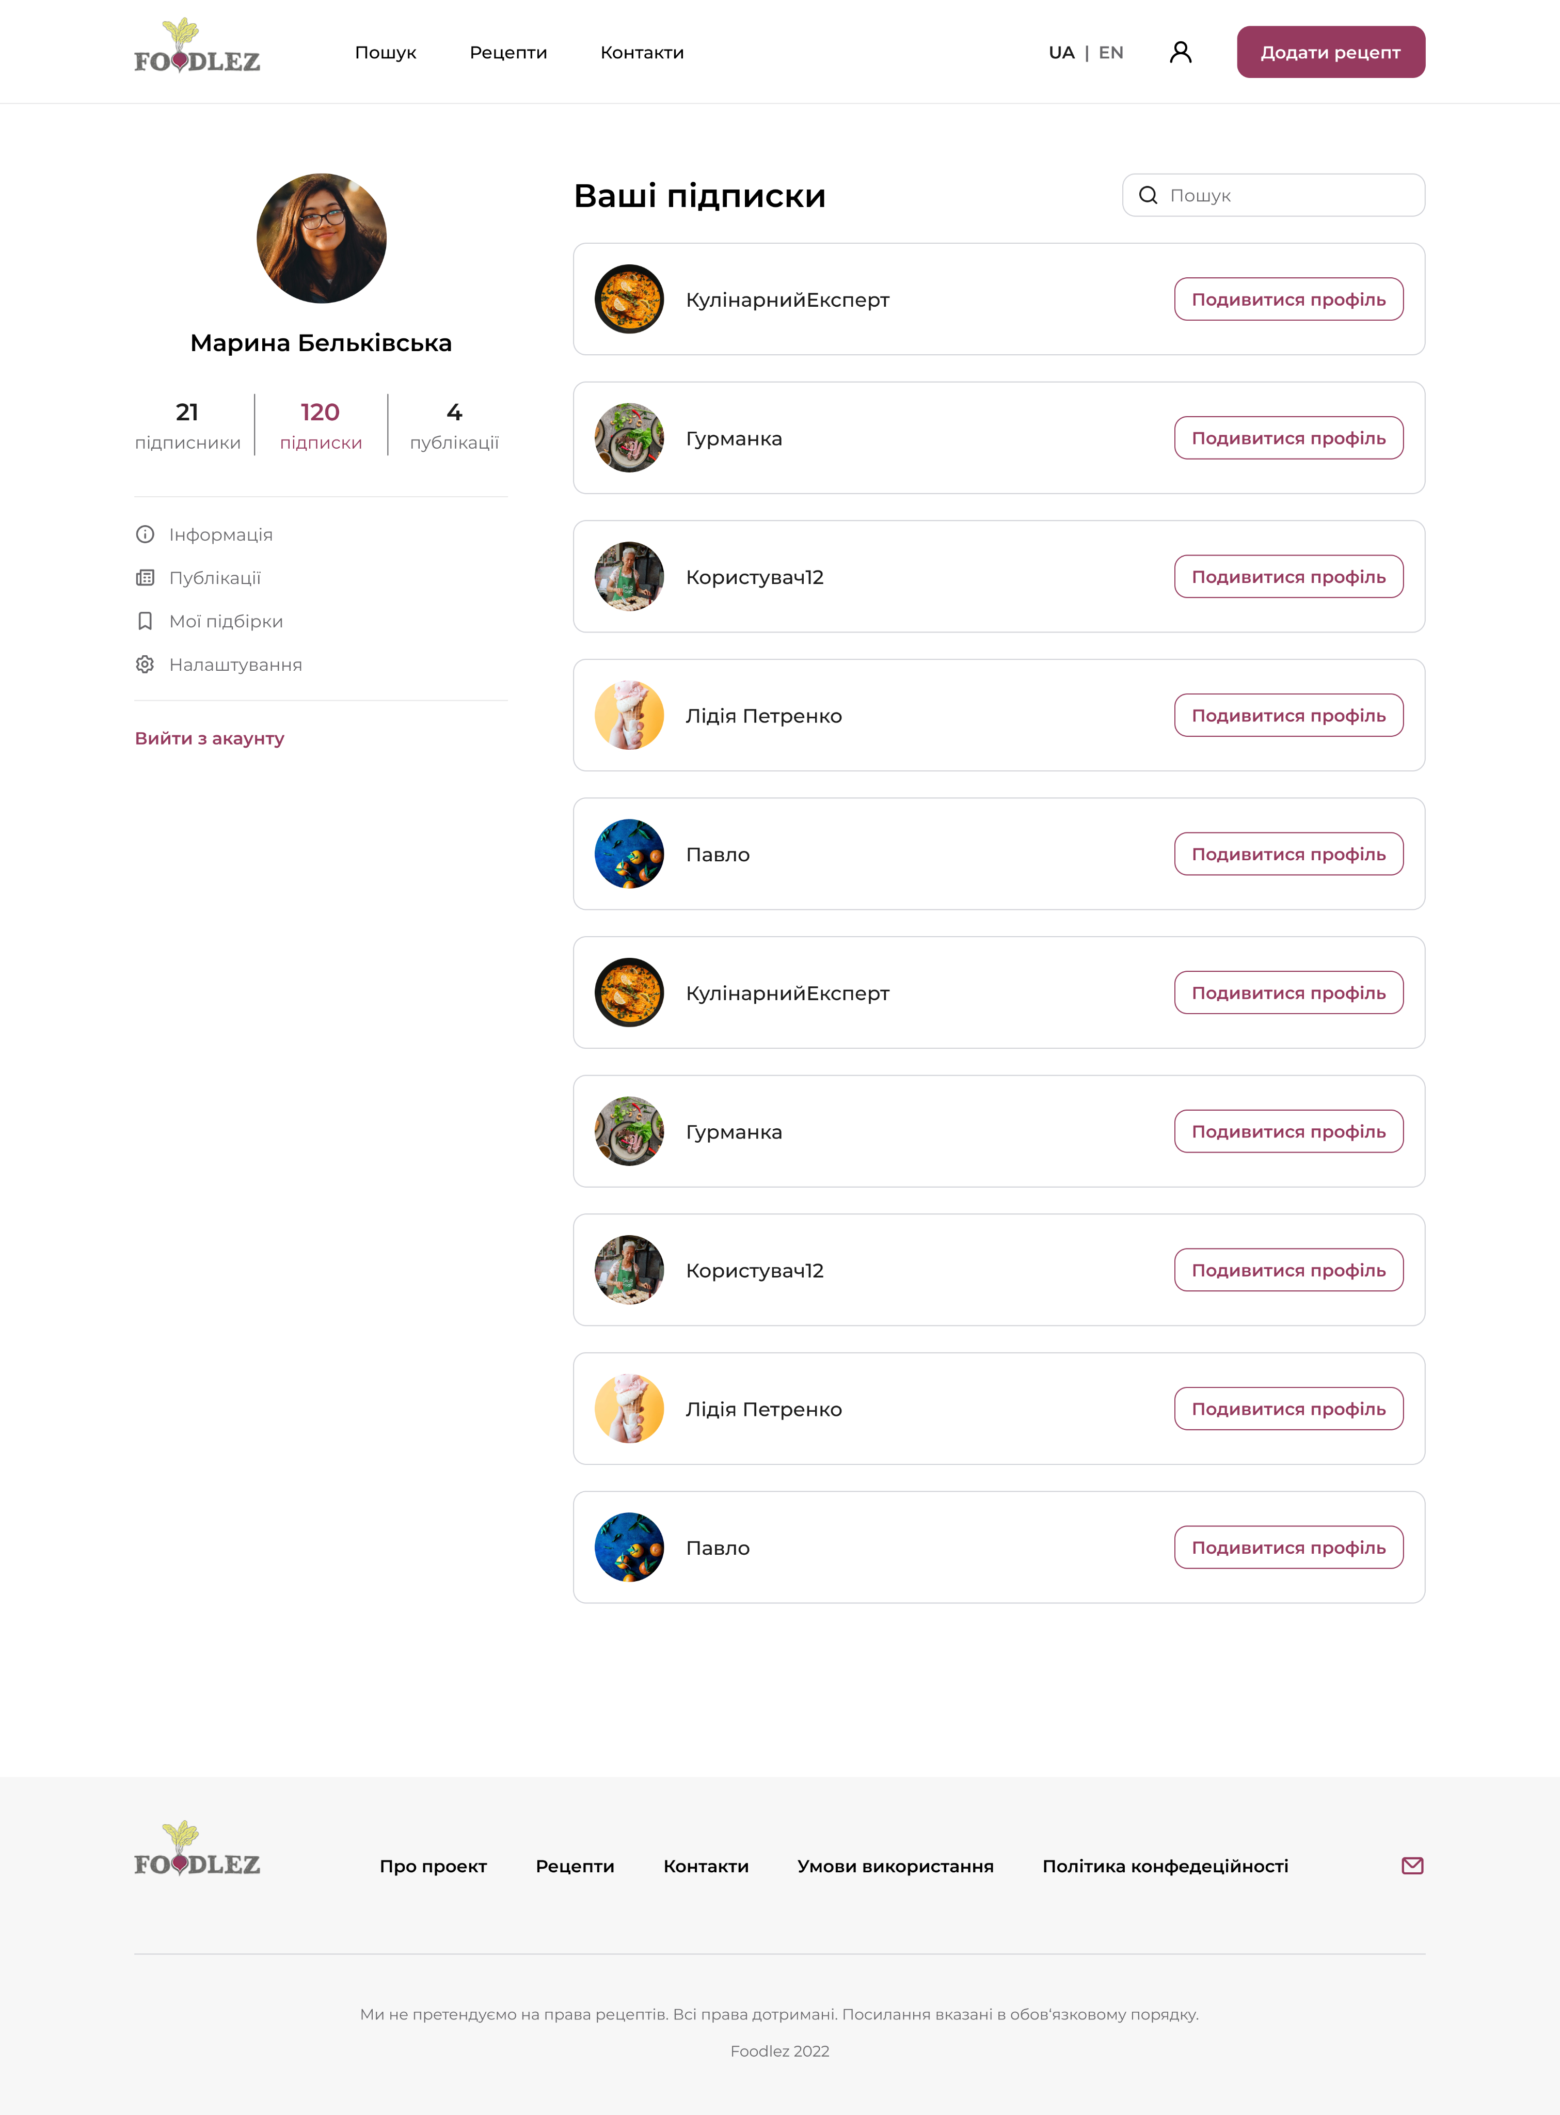
Task: Click the email envelope icon in footer
Action: pyautogui.click(x=1412, y=1866)
